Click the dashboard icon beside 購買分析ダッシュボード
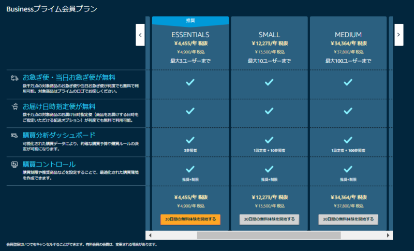Screen dimensions: 414x251 pyautogui.click(x=14, y=136)
